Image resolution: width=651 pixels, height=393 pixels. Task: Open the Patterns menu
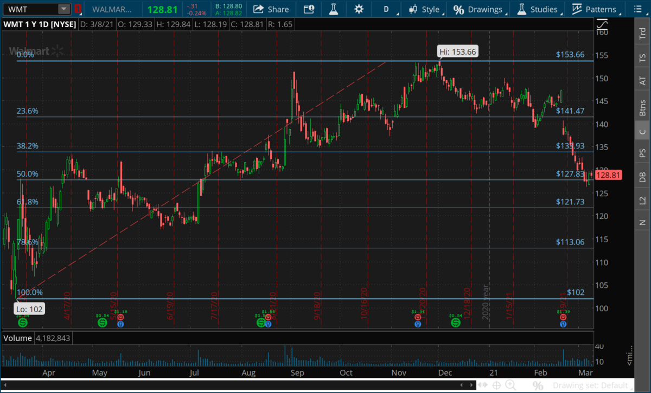[594, 9]
